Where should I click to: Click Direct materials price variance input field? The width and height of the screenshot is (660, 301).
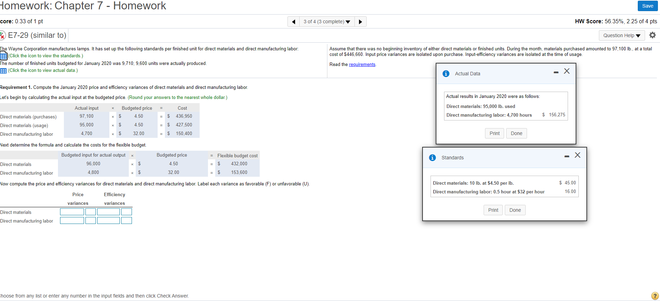pyautogui.click(x=72, y=212)
